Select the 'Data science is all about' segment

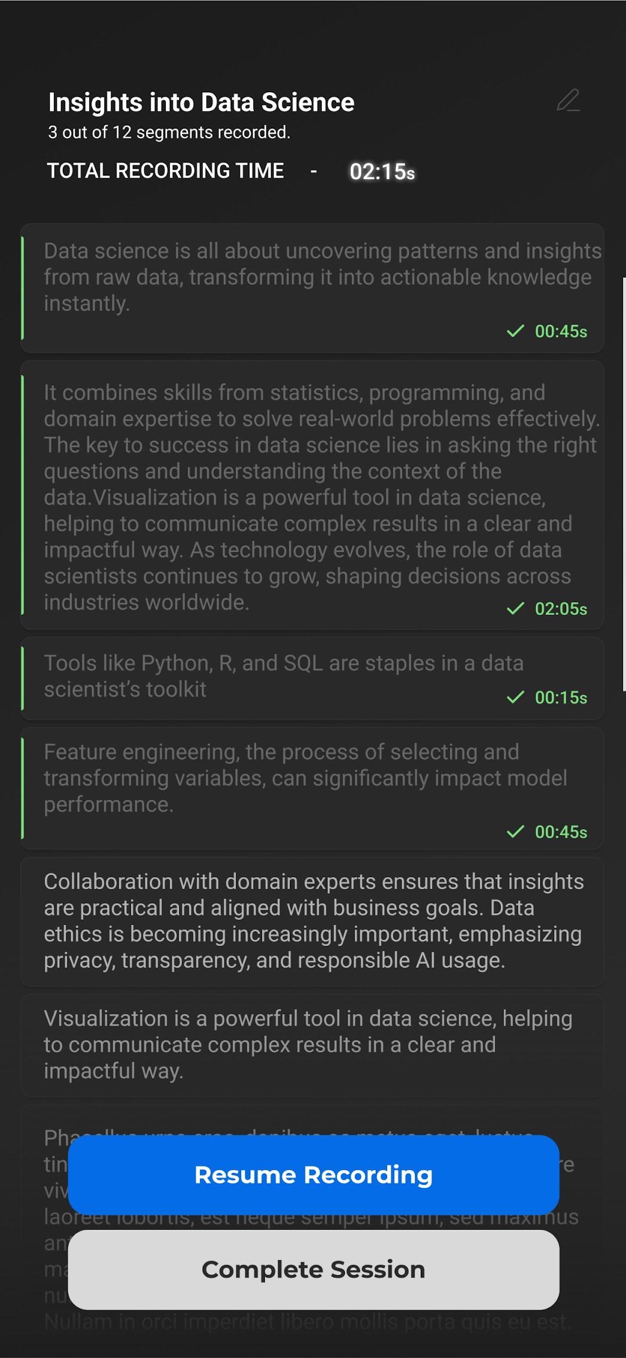[312, 288]
